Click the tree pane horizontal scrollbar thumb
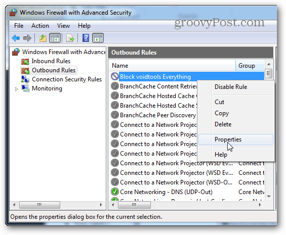Image resolution: width=286 pixels, height=235 pixels. [x=39, y=205]
